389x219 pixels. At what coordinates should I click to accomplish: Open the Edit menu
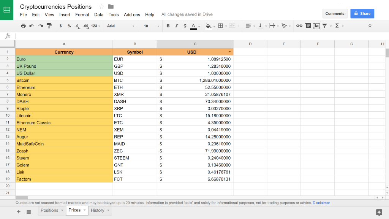[x=36, y=15]
